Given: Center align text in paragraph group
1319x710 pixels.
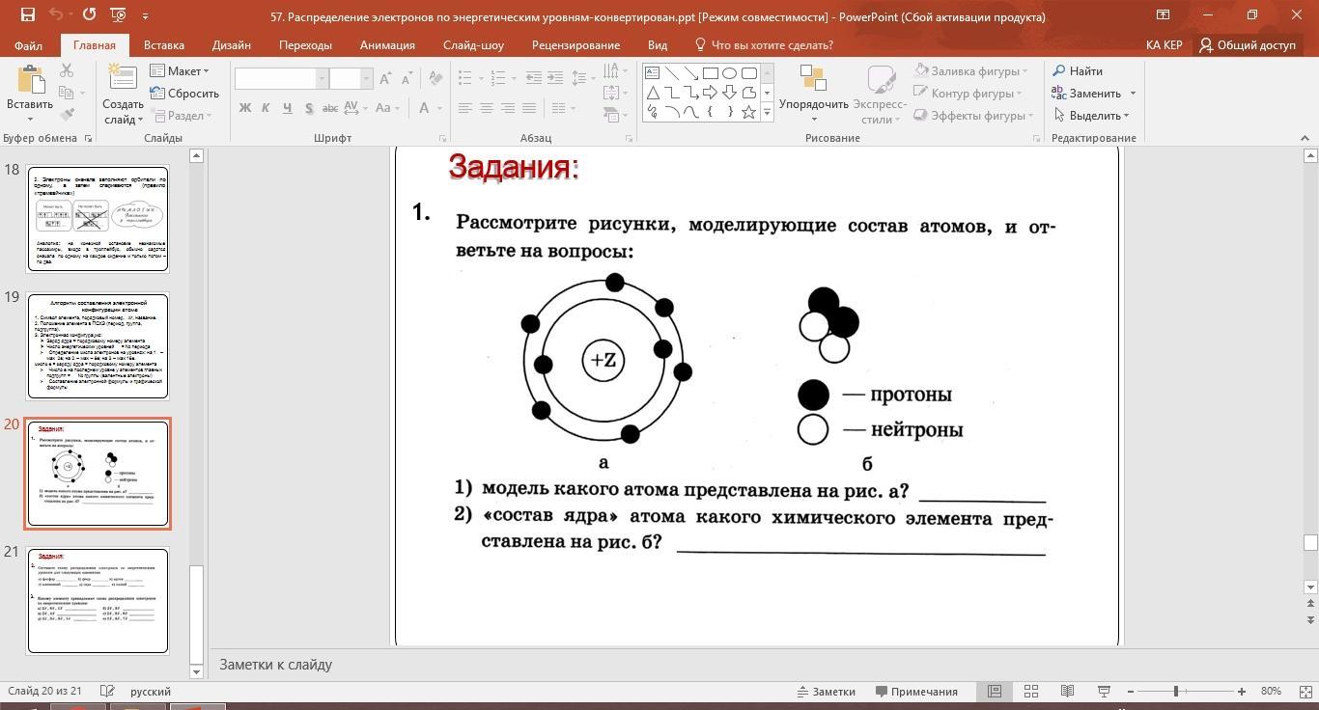Looking at the screenshot, I should click(x=487, y=108).
